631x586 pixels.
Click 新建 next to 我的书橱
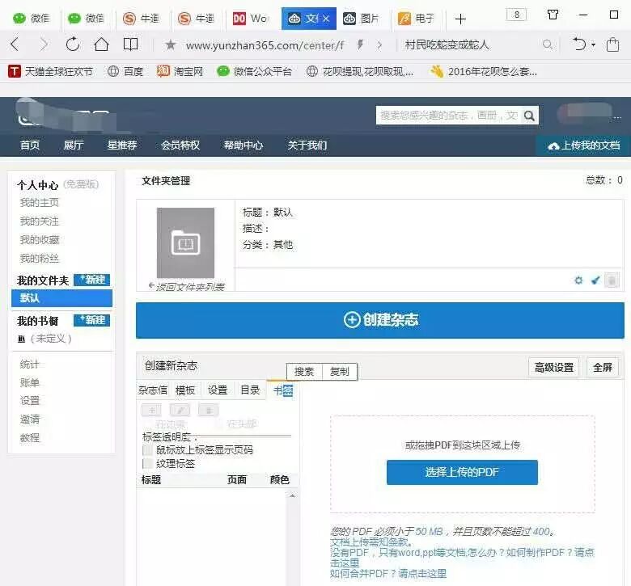click(92, 321)
